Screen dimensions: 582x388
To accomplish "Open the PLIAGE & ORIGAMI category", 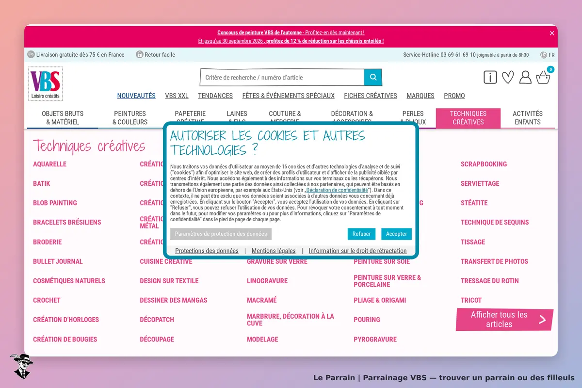I will click(x=380, y=300).
